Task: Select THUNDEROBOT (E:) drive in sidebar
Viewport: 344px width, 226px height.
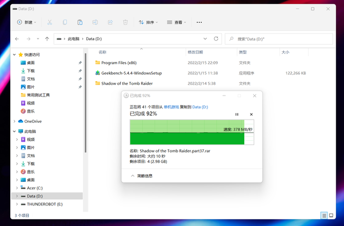Action: (x=45, y=204)
